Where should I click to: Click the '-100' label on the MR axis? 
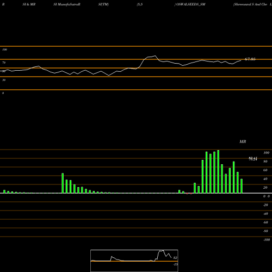tap(267, 240)
